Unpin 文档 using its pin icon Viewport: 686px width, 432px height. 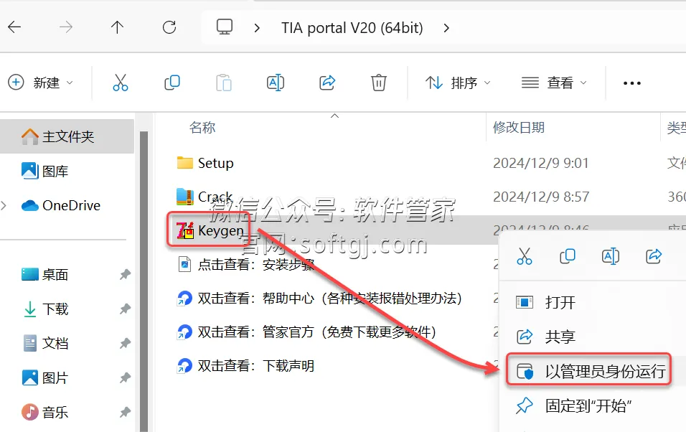point(125,343)
